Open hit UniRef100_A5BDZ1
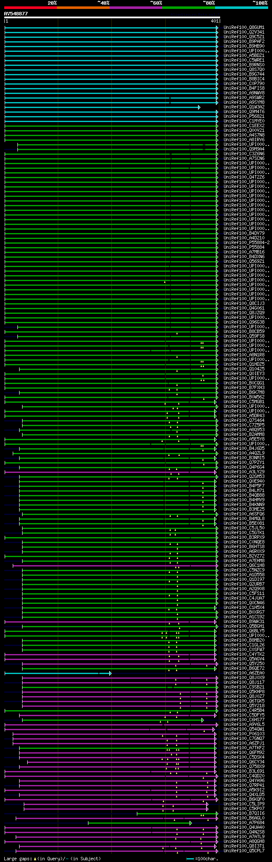Screen dimensions: 272x862 click(x=244, y=56)
